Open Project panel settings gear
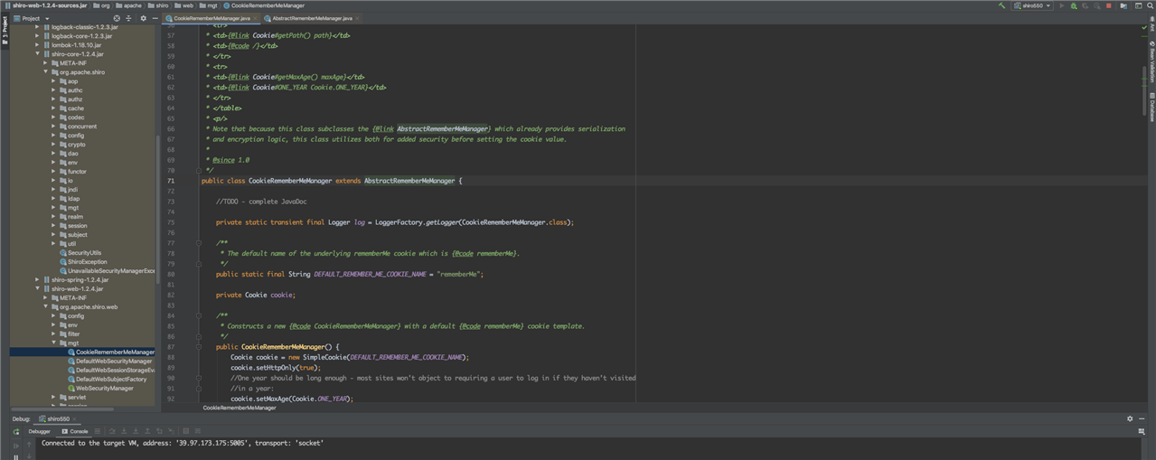Viewport: 1156px width, 460px height. tap(143, 18)
